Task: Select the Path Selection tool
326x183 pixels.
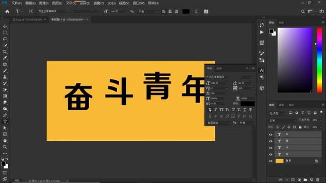Action: pyautogui.click(x=5, y=128)
